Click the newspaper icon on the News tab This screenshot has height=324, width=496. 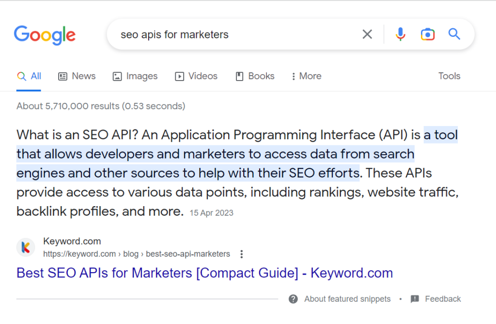[62, 76]
